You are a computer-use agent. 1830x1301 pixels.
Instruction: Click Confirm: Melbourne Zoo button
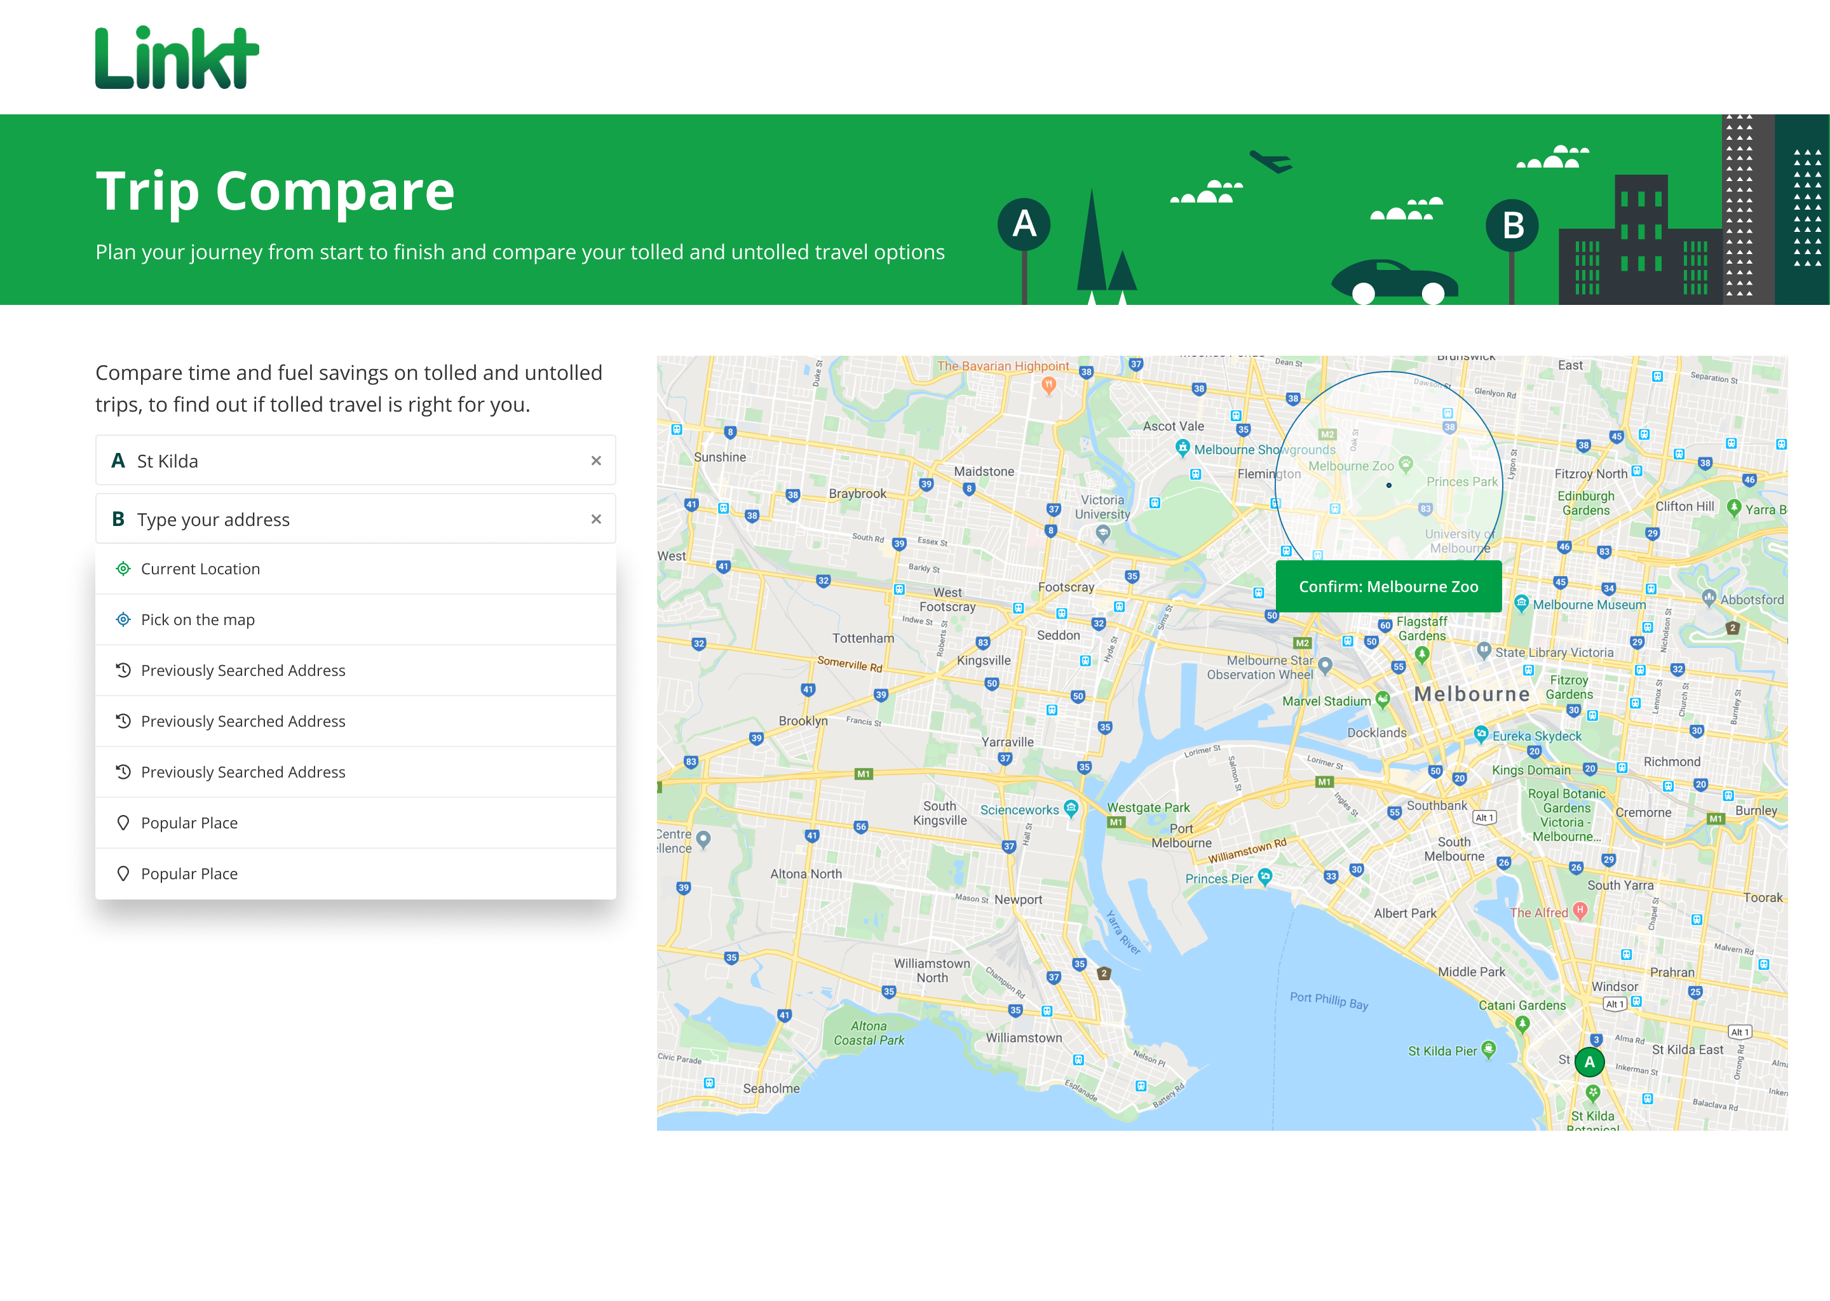coord(1388,586)
